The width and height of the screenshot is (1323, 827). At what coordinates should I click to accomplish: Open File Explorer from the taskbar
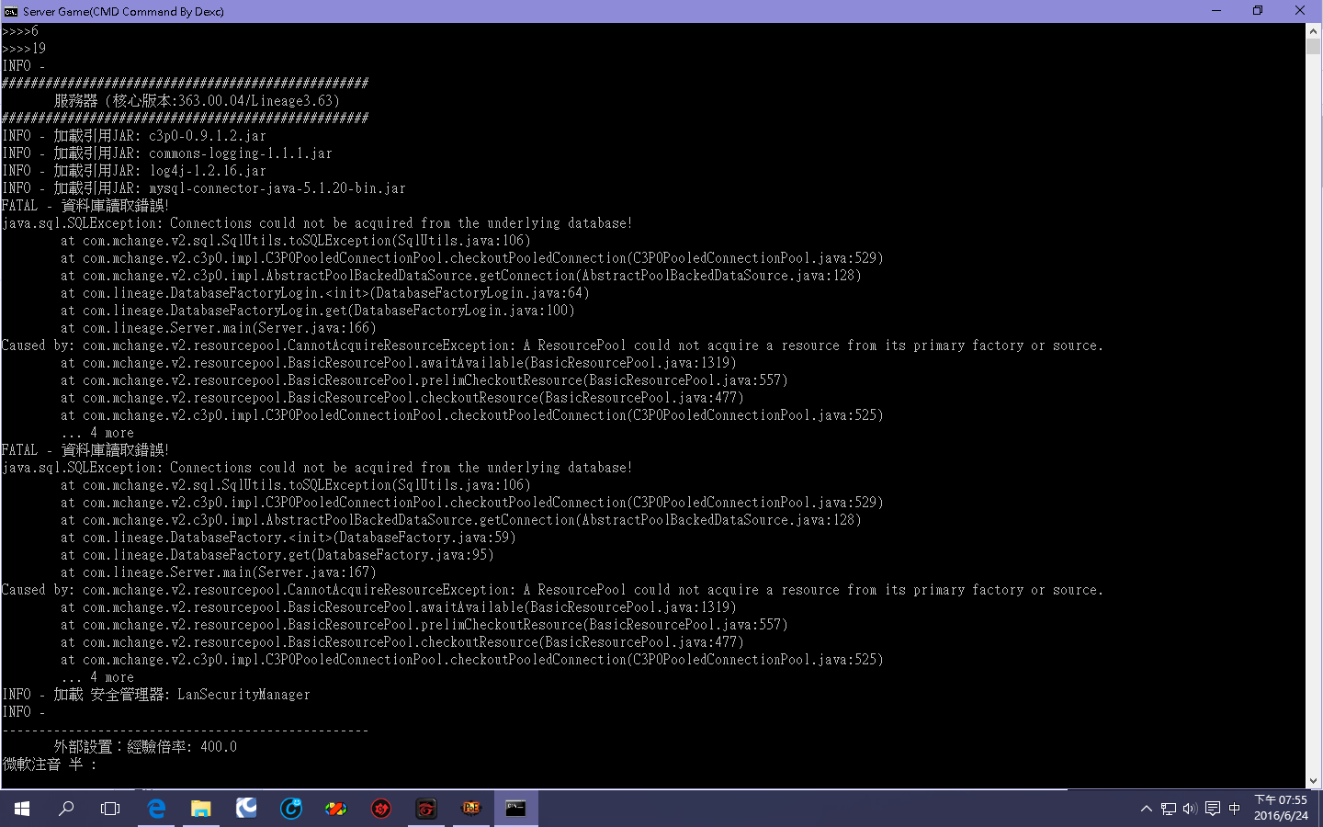click(201, 809)
